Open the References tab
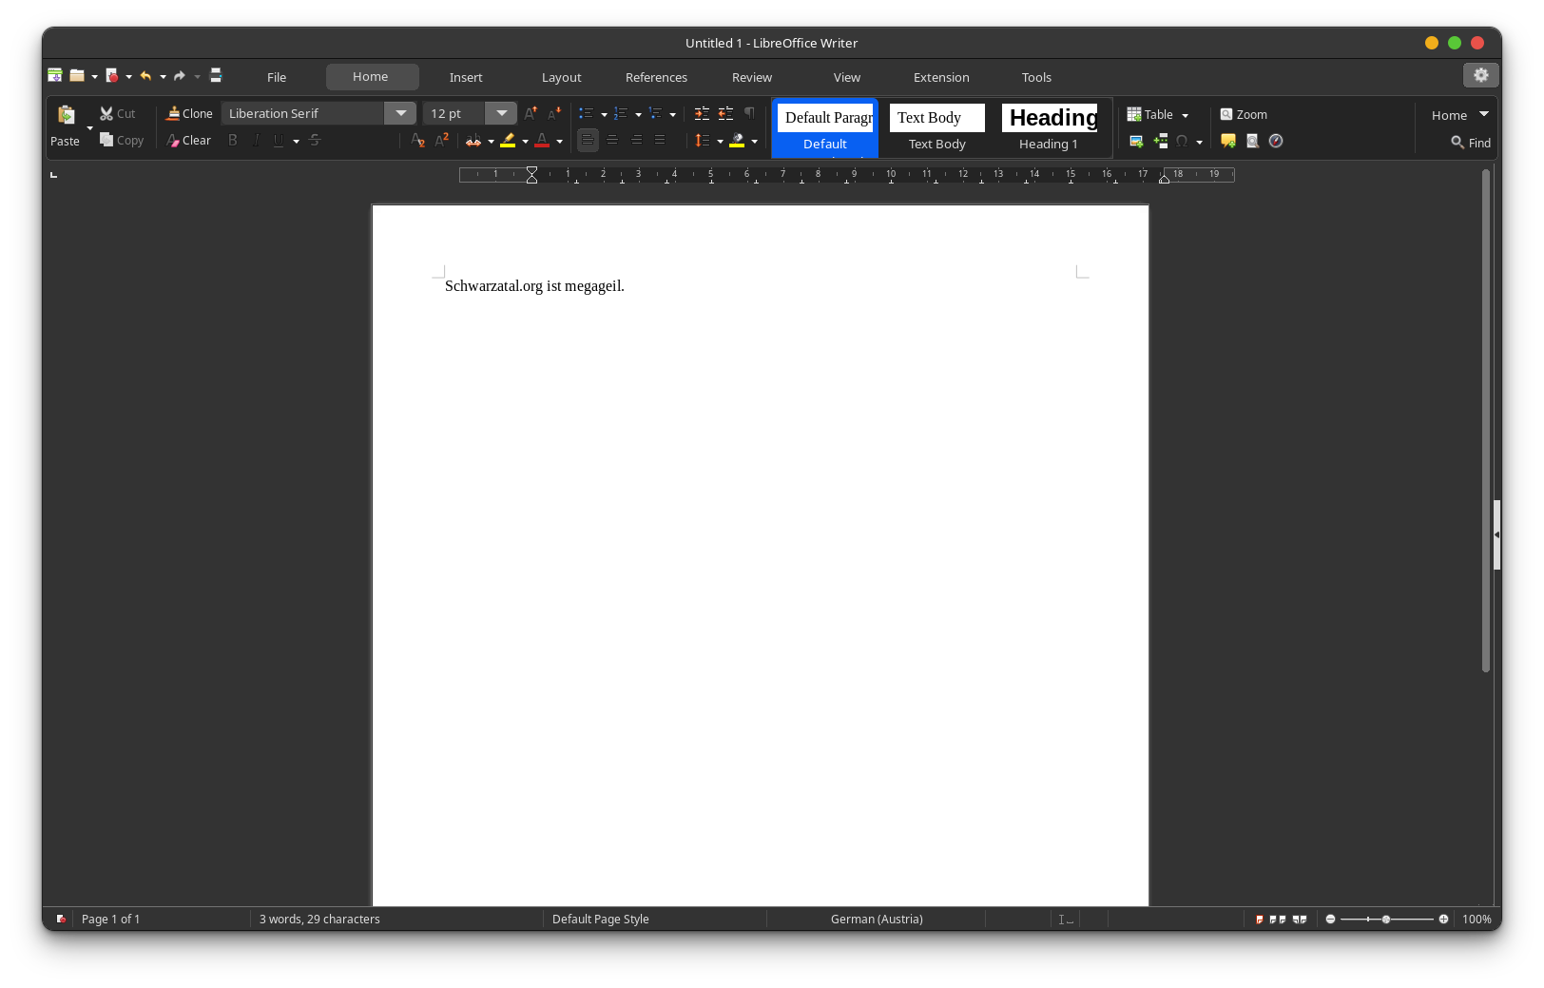The width and height of the screenshot is (1544, 988). (x=656, y=78)
